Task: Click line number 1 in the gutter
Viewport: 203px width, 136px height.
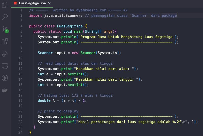Action: click(21, 10)
